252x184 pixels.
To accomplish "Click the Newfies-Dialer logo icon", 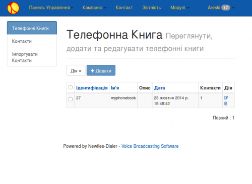I will [x=13, y=8].
